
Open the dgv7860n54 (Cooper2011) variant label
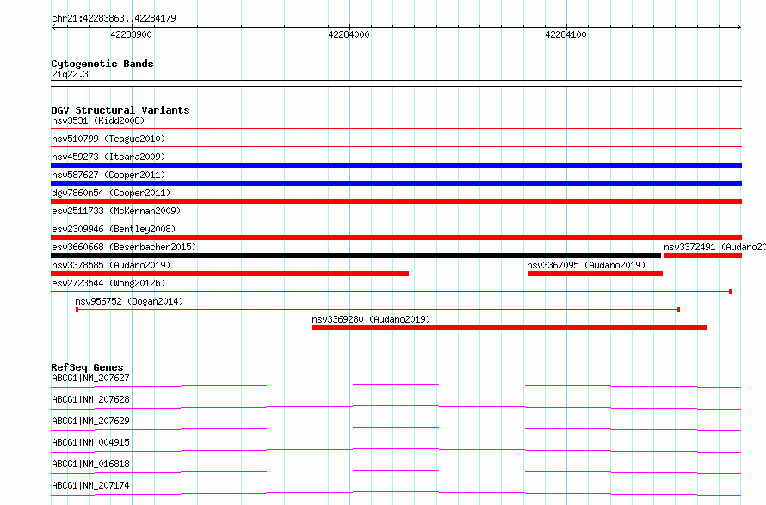[111, 193]
